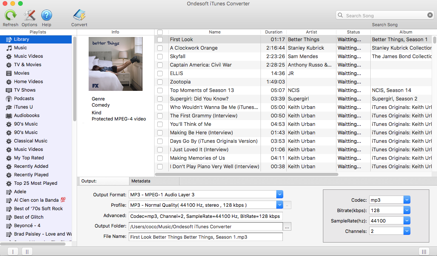
Task: Switch to the Metadata tab
Action: (x=155, y=181)
